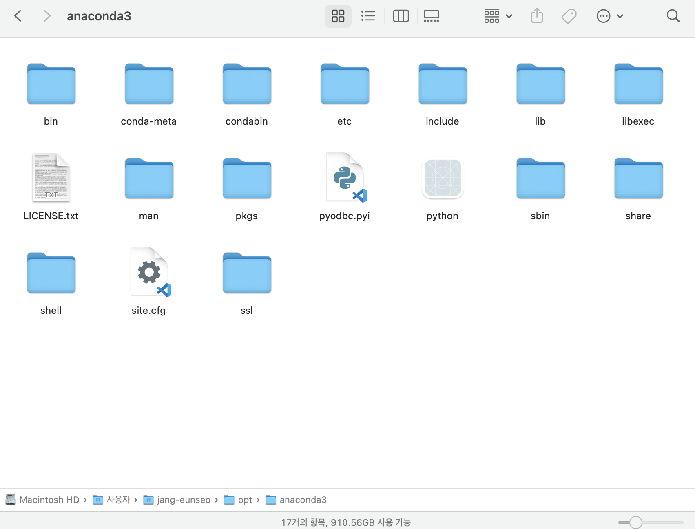Go back to the previous folder
Screen dimensions: 695x529
(x=18, y=16)
